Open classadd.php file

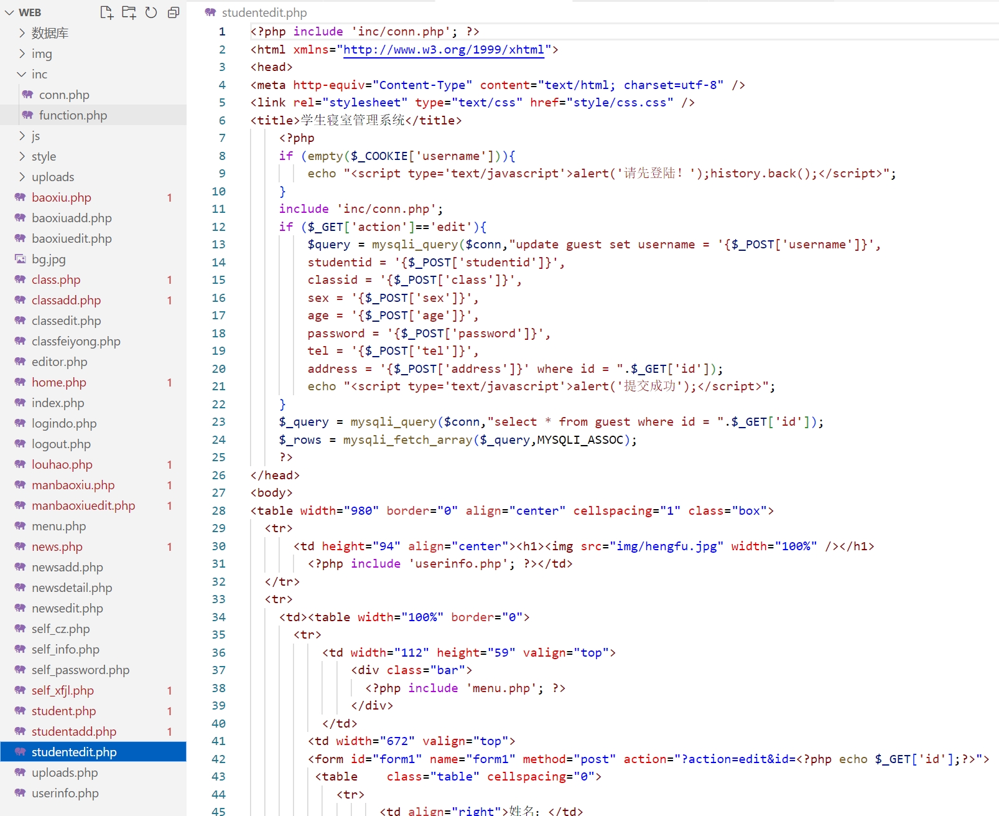coord(93,300)
